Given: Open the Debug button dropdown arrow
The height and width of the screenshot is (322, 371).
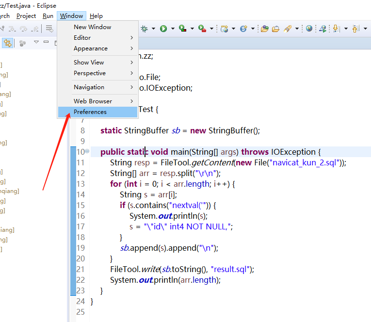Looking at the screenshot, I should coord(153,29).
